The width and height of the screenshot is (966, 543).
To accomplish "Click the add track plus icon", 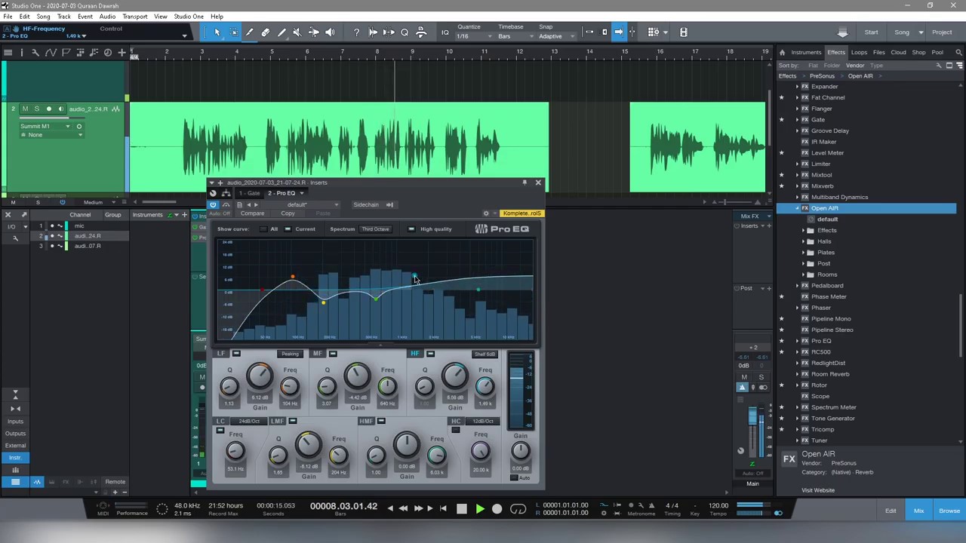I will click(x=122, y=52).
